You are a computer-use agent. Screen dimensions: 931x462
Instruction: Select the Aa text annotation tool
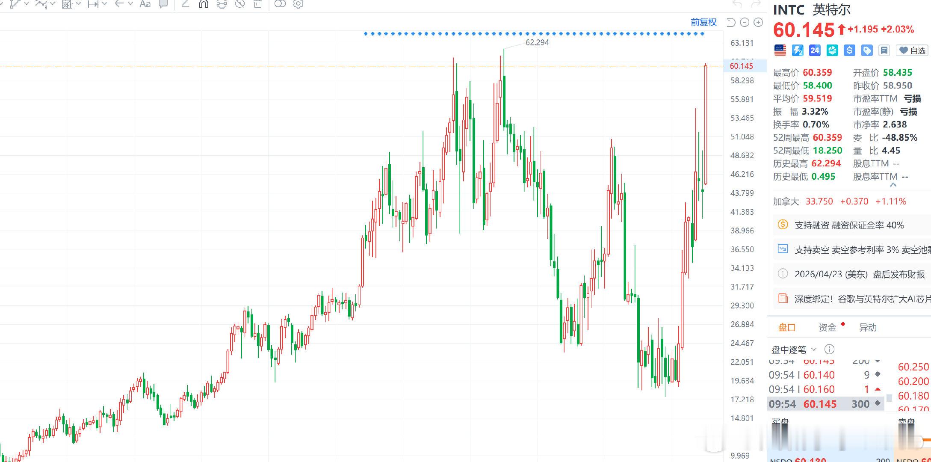[x=145, y=4]
